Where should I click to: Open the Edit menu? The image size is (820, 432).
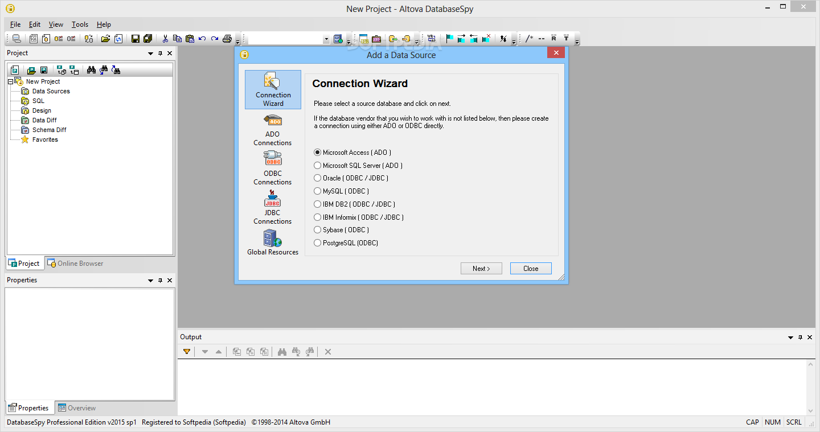(35, 24)
